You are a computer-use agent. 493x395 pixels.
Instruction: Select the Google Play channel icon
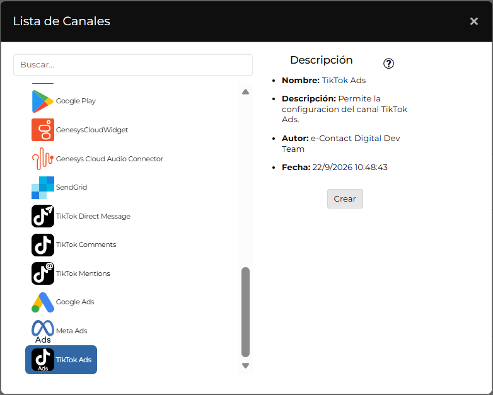(x=43, y=101)
